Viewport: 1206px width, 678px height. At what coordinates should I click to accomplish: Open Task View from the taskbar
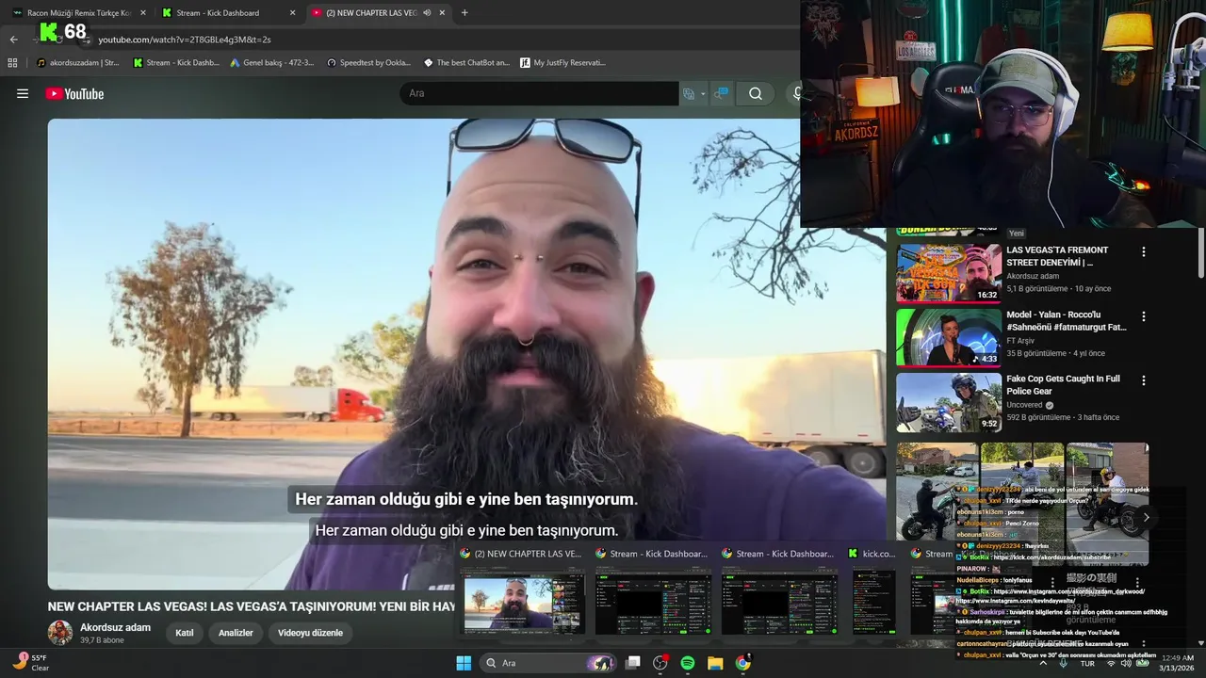pos(633,663)
